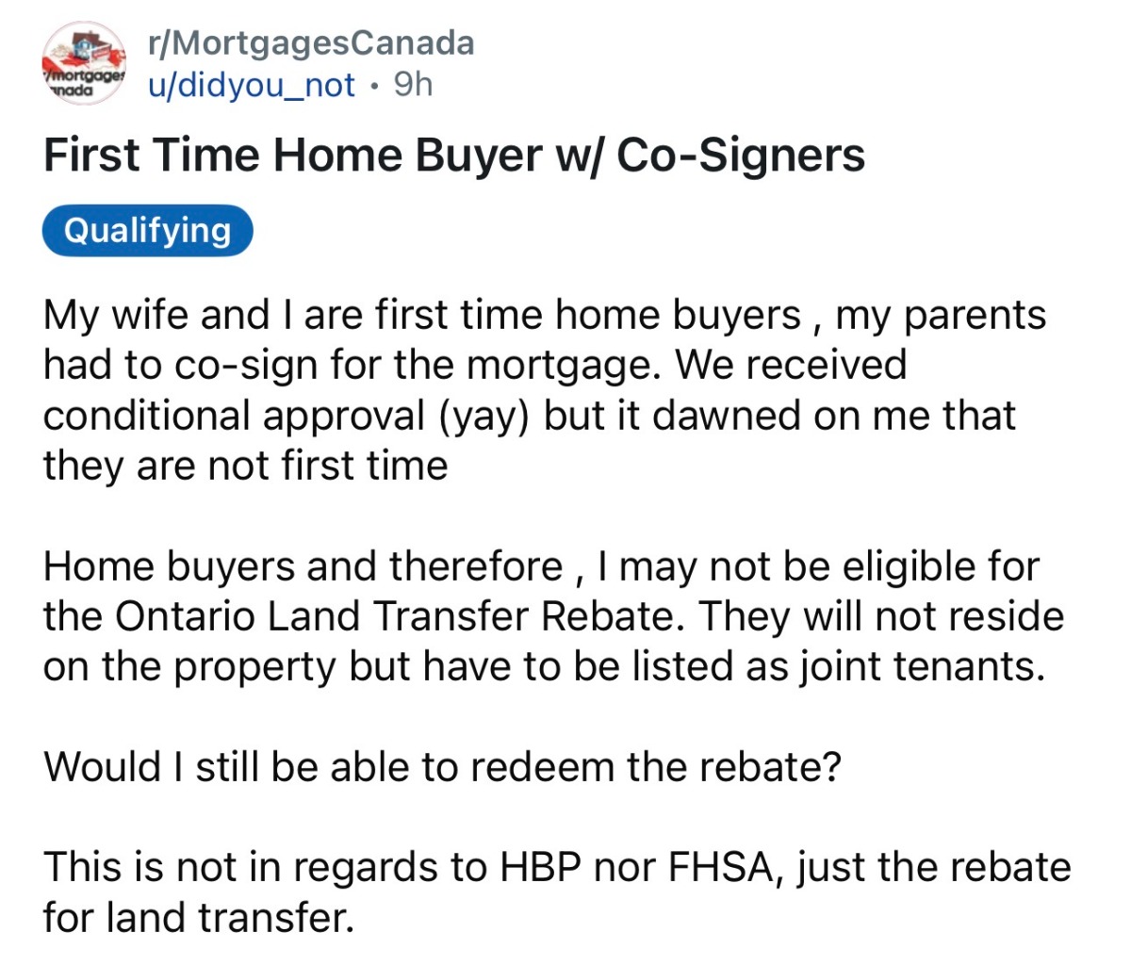Click the 'Co-Signers' word in title
The image size is (1131, 965).
(740, 155)
